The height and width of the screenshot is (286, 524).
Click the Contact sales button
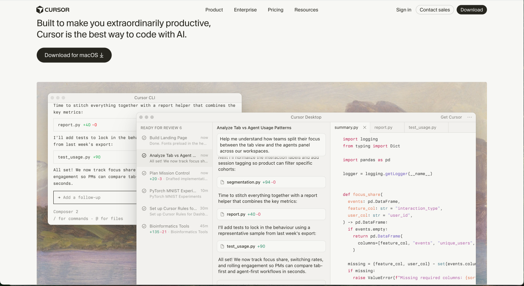pyautogui.click(x=435, y=10)
